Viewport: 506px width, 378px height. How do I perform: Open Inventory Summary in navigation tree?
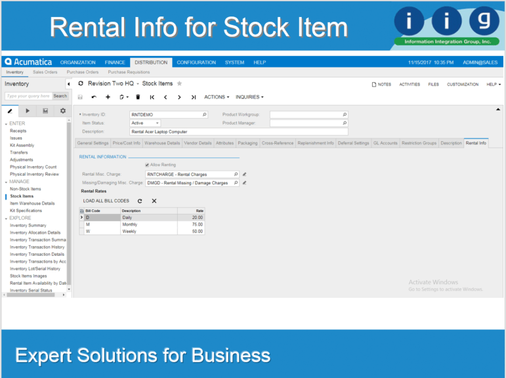pos(28,225)
